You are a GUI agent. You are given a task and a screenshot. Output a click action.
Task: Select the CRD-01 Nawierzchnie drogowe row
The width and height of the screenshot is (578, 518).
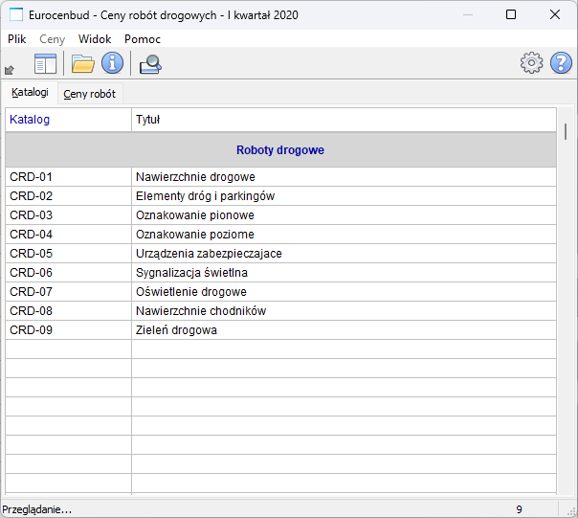click(x=195, y=177)
